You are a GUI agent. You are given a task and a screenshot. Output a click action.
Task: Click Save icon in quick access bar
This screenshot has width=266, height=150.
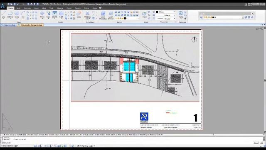click(x=15, y=4)
